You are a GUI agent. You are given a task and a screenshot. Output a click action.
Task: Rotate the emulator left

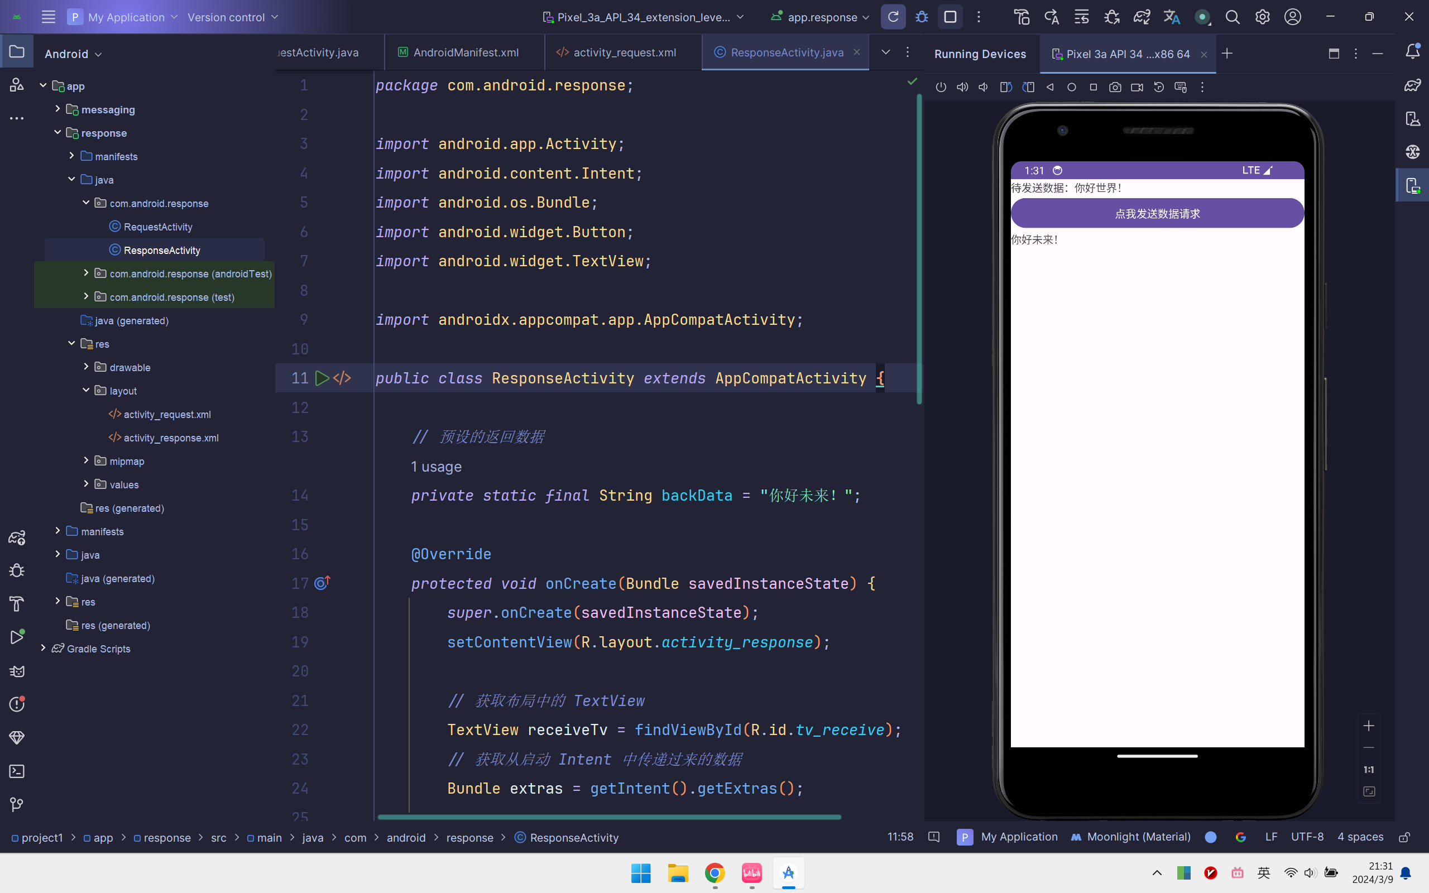tap(1006, 88)
